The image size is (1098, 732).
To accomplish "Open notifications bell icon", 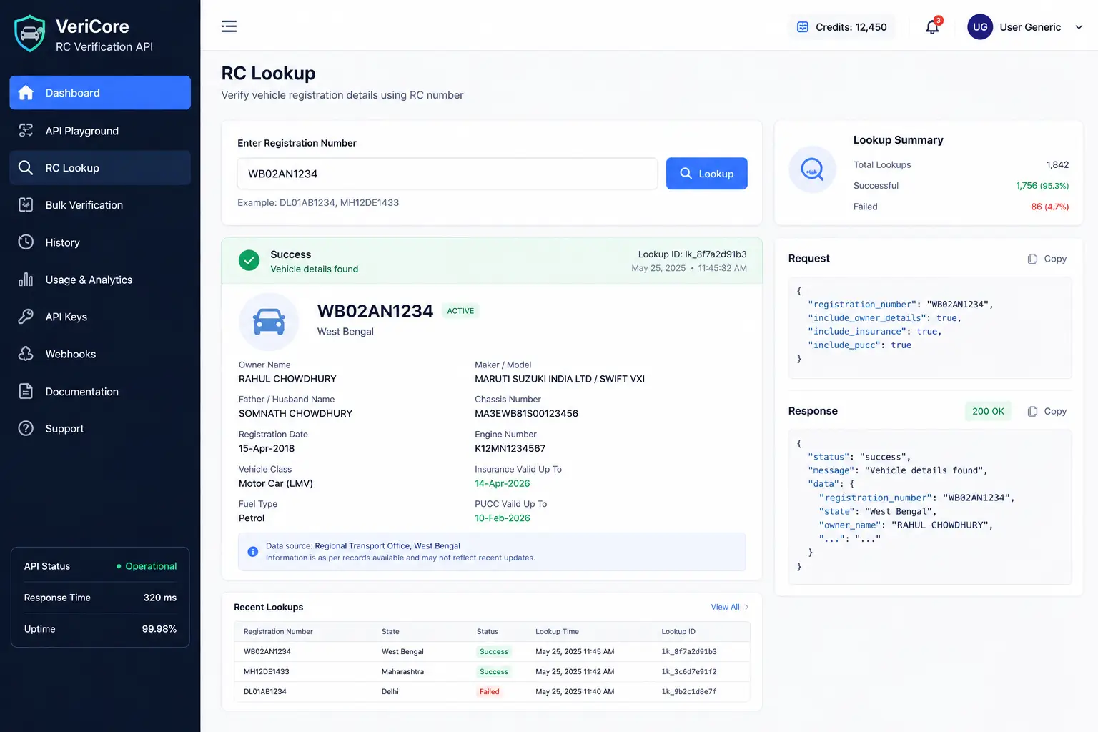I will point(932,27).
